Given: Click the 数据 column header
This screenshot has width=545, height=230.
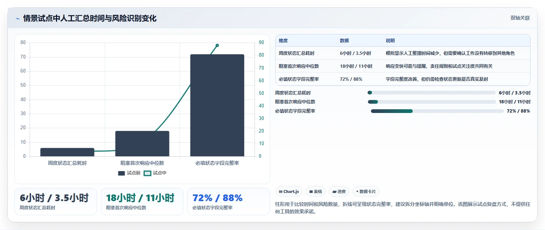Looking at the screenshot, I should click(344, 41).
